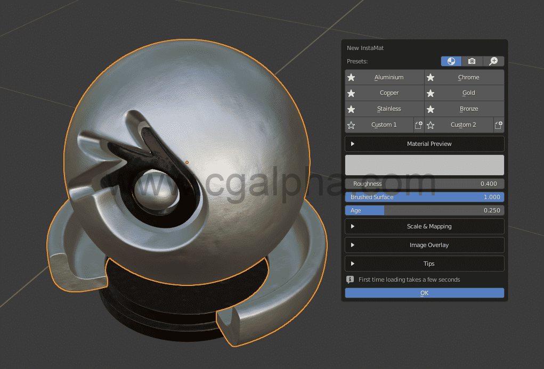The width and height of the screenshot is (544, 369).
Task: Click the info icon next to the loading message
Action: click(x=350, y=279)
